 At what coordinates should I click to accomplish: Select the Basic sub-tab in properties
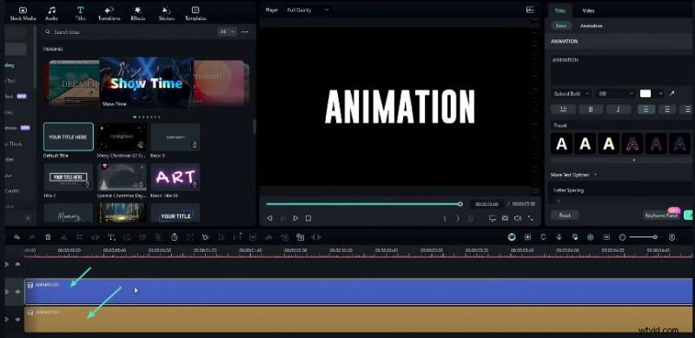(560, 26)
